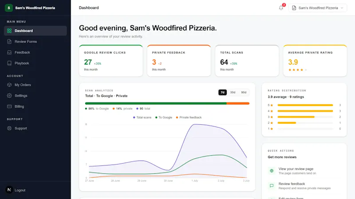Click the Playbook book icon

click(9, 63)
